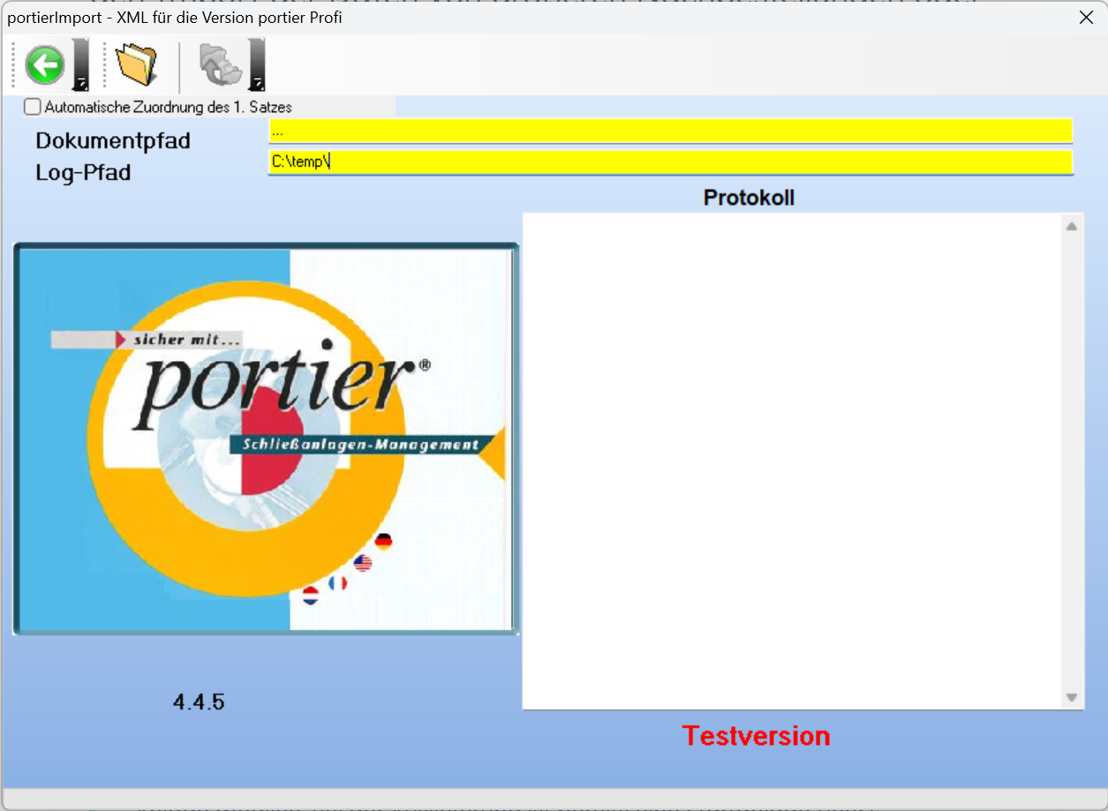Click the Protokoll scrollbar up arrow
The width and height of the screenshot is (1108, 811).
click(x=1071, y=225)
